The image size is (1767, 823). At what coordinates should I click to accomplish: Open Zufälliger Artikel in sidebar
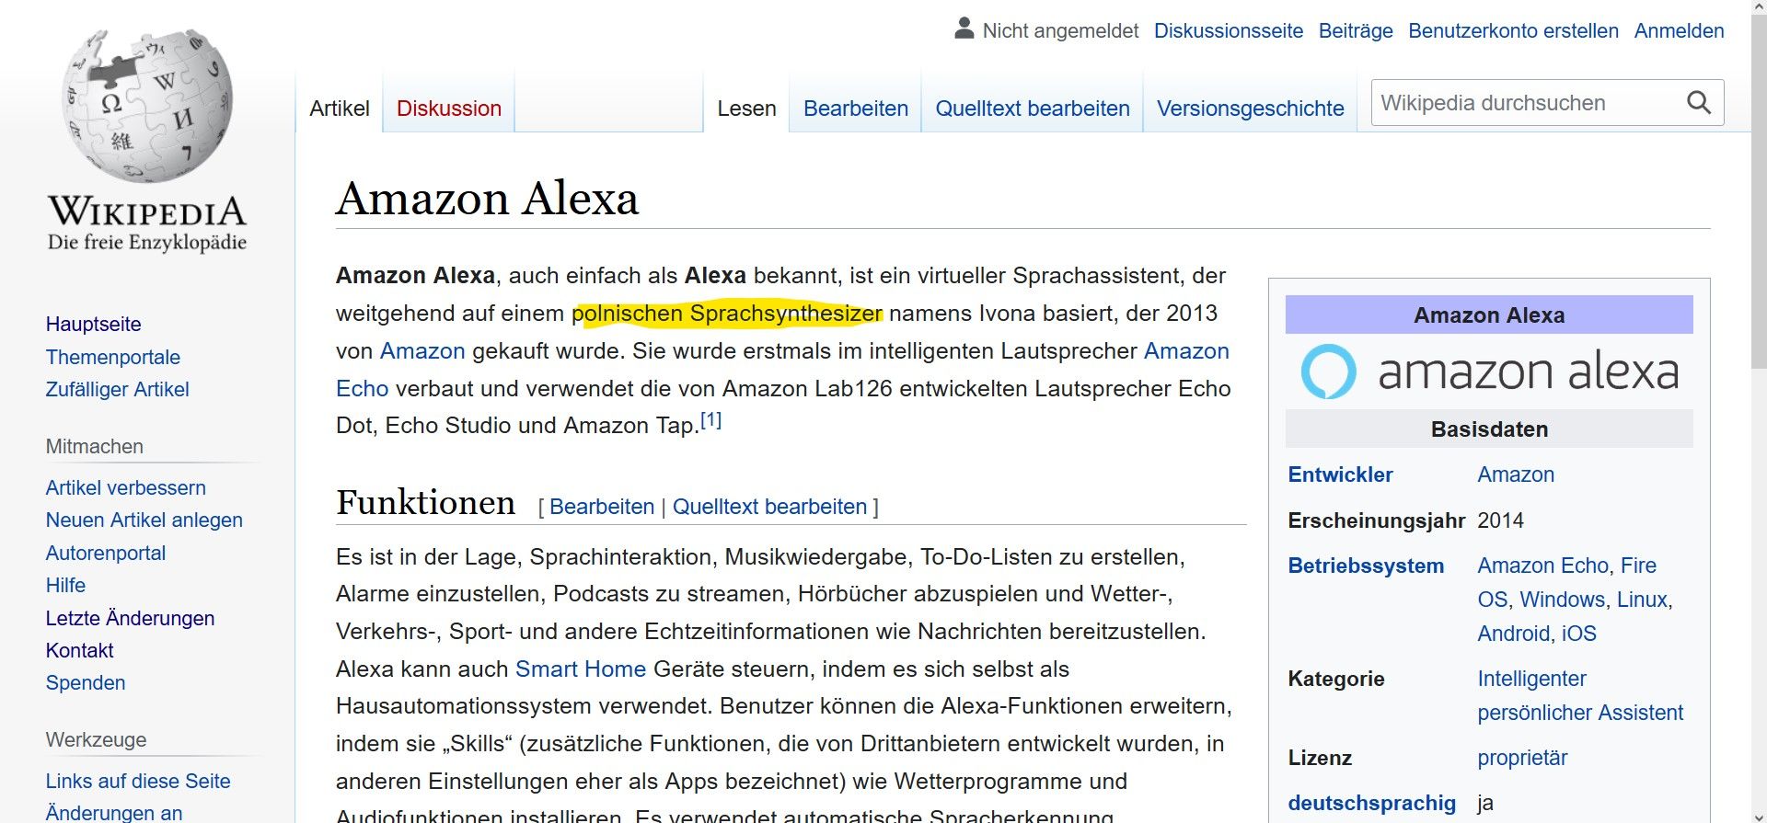117,389
